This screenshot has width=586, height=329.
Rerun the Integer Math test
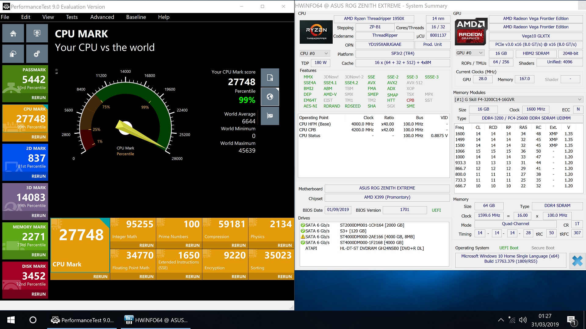146,245
